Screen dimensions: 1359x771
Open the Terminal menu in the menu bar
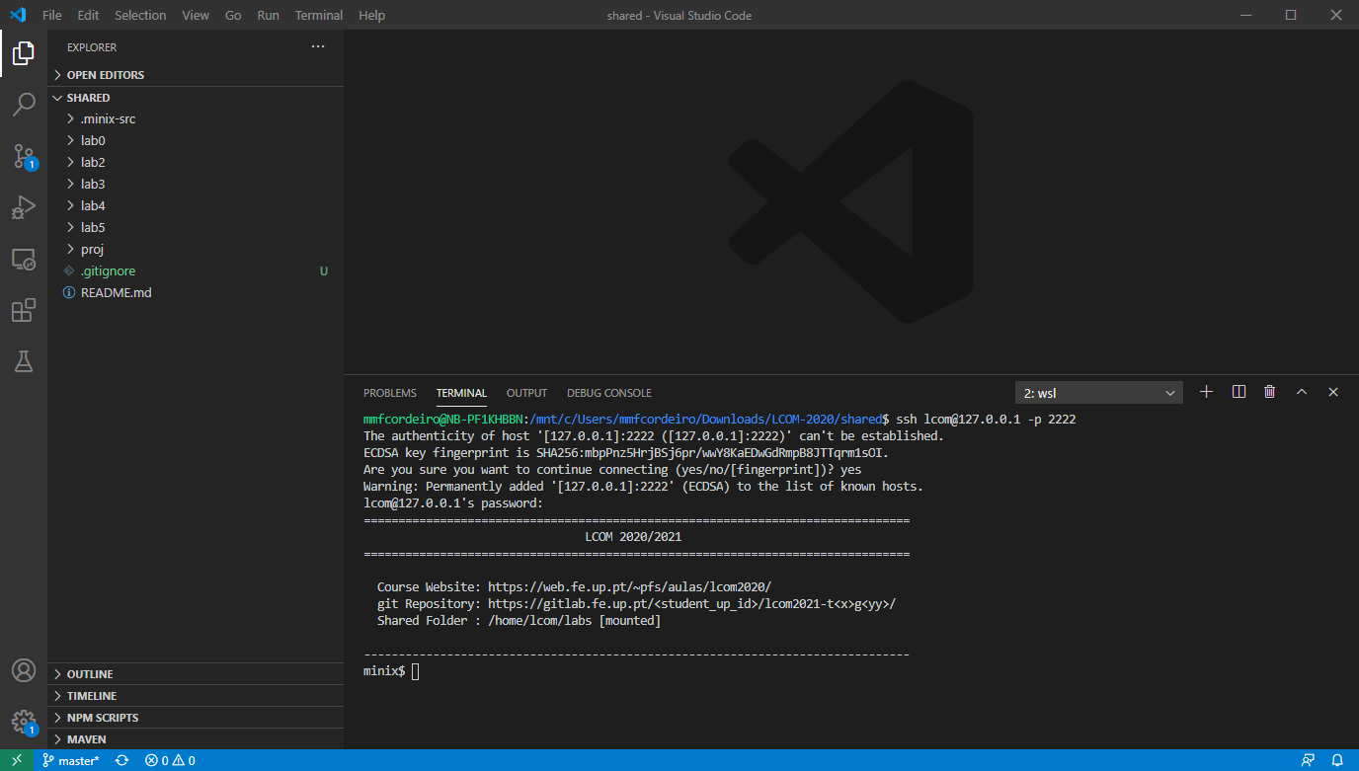pos(318,15)
